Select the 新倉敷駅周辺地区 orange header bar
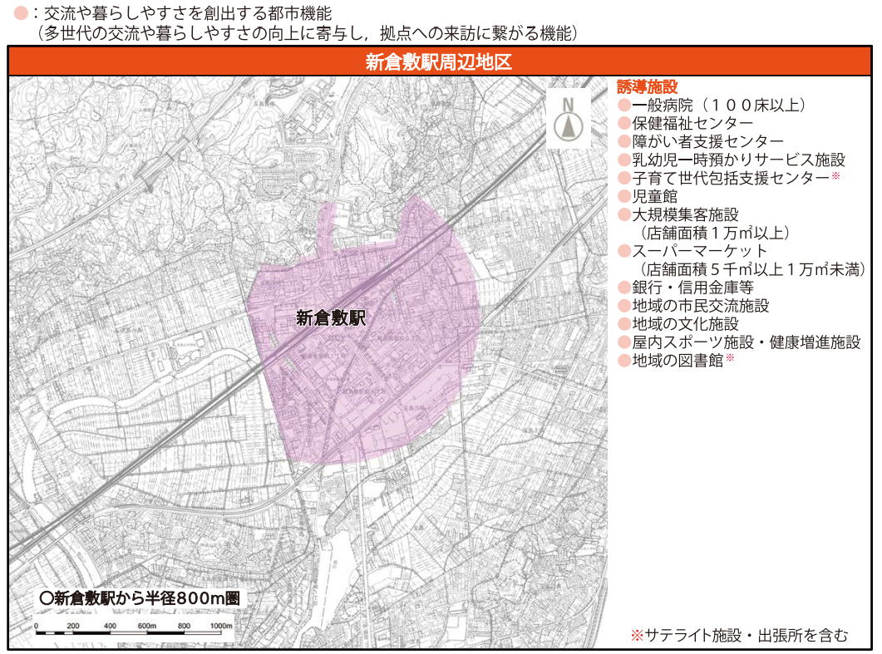Screen dimensions: 882x654 [439, 61]
